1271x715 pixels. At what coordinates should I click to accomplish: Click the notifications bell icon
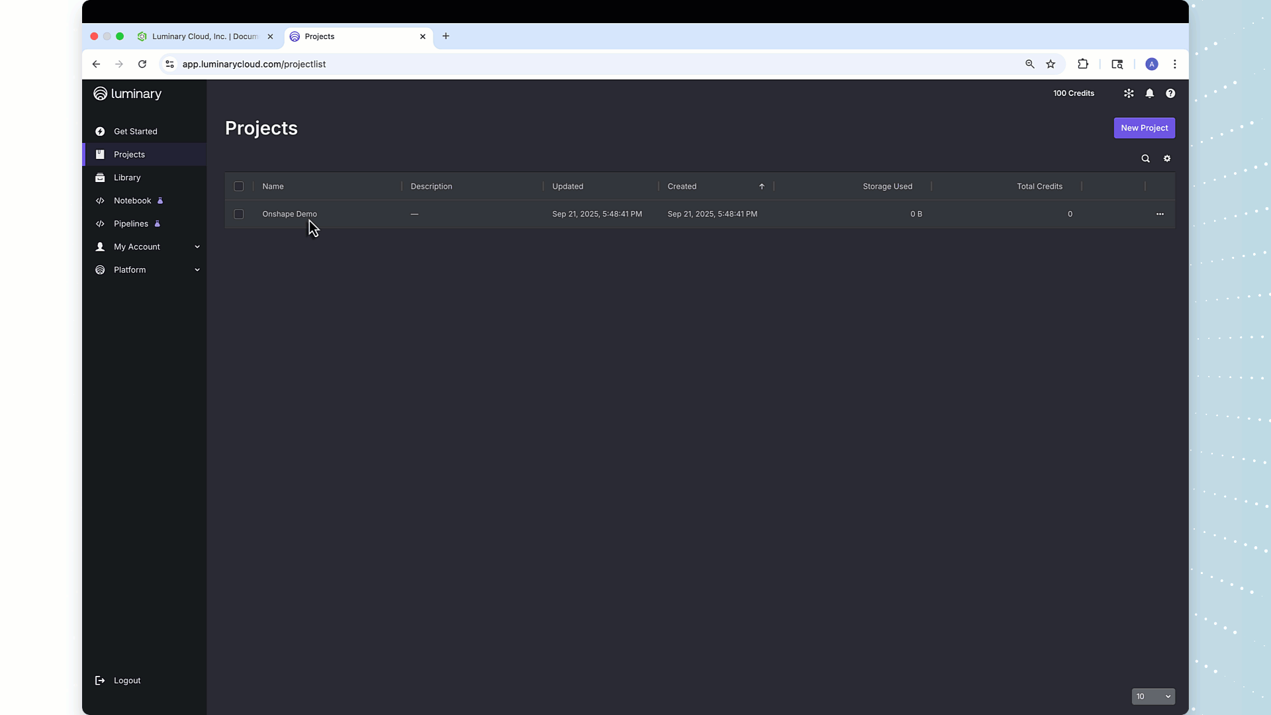coord(1150,93)
